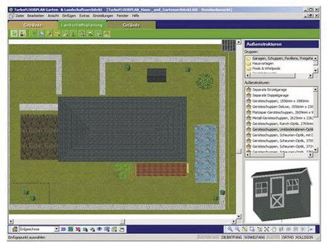Toggle RASTER grid in status bar

pyautogui.click(x=273, y=238)
